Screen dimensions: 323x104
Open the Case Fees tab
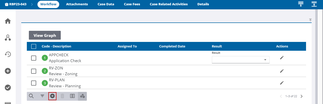[x=132, y=4]
